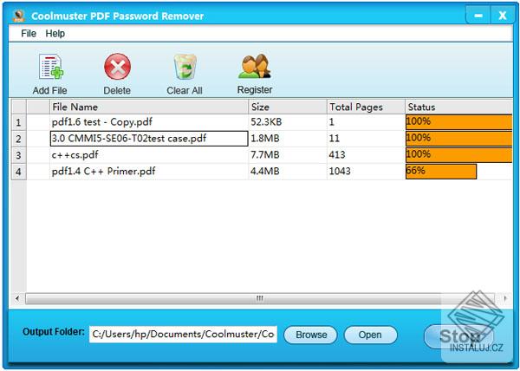The height and width of the screenshot is (371, 520).
Task: Click the Browse button
Action: click(x=311, y=335)
